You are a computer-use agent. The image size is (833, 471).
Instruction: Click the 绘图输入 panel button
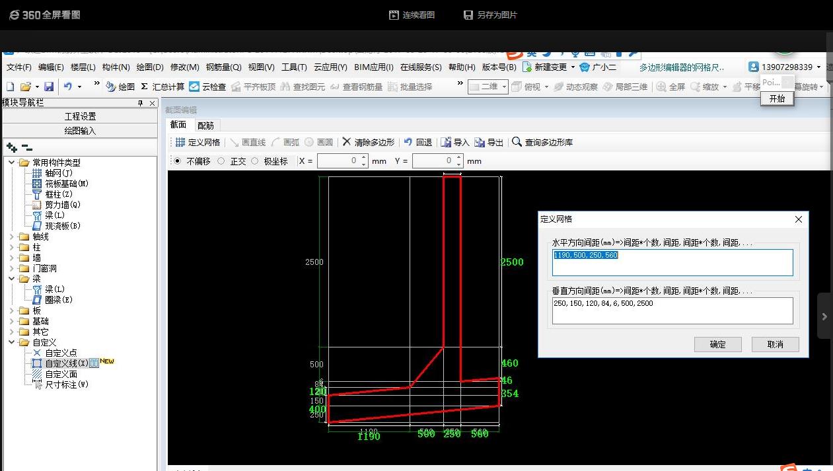coord(80,131)
